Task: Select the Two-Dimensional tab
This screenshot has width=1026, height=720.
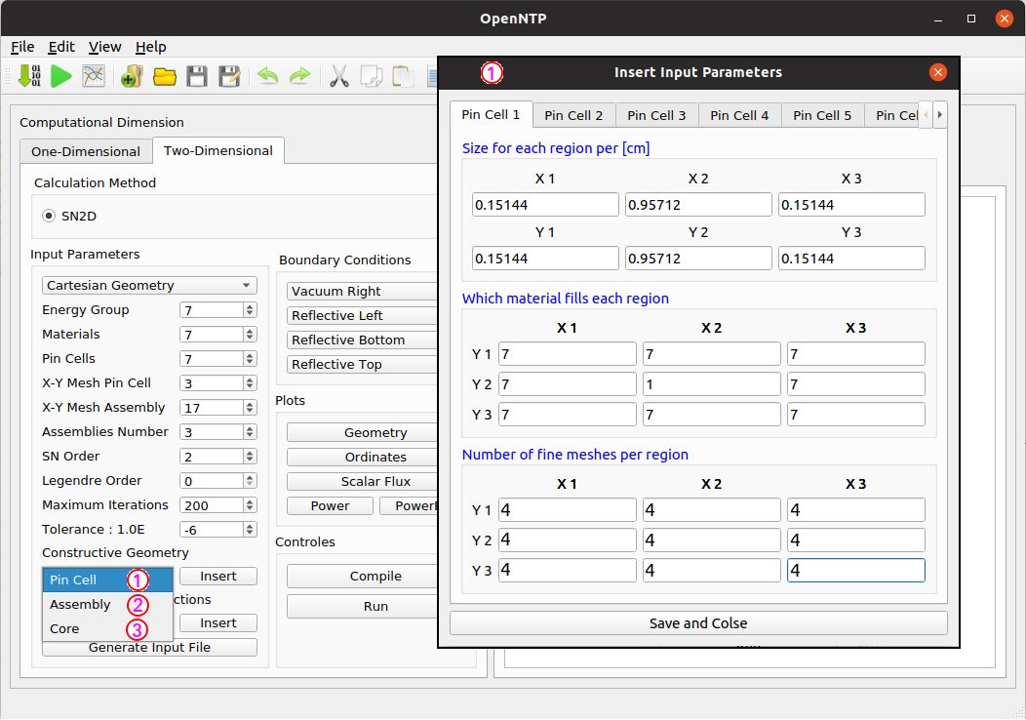Action: (217, 150)
